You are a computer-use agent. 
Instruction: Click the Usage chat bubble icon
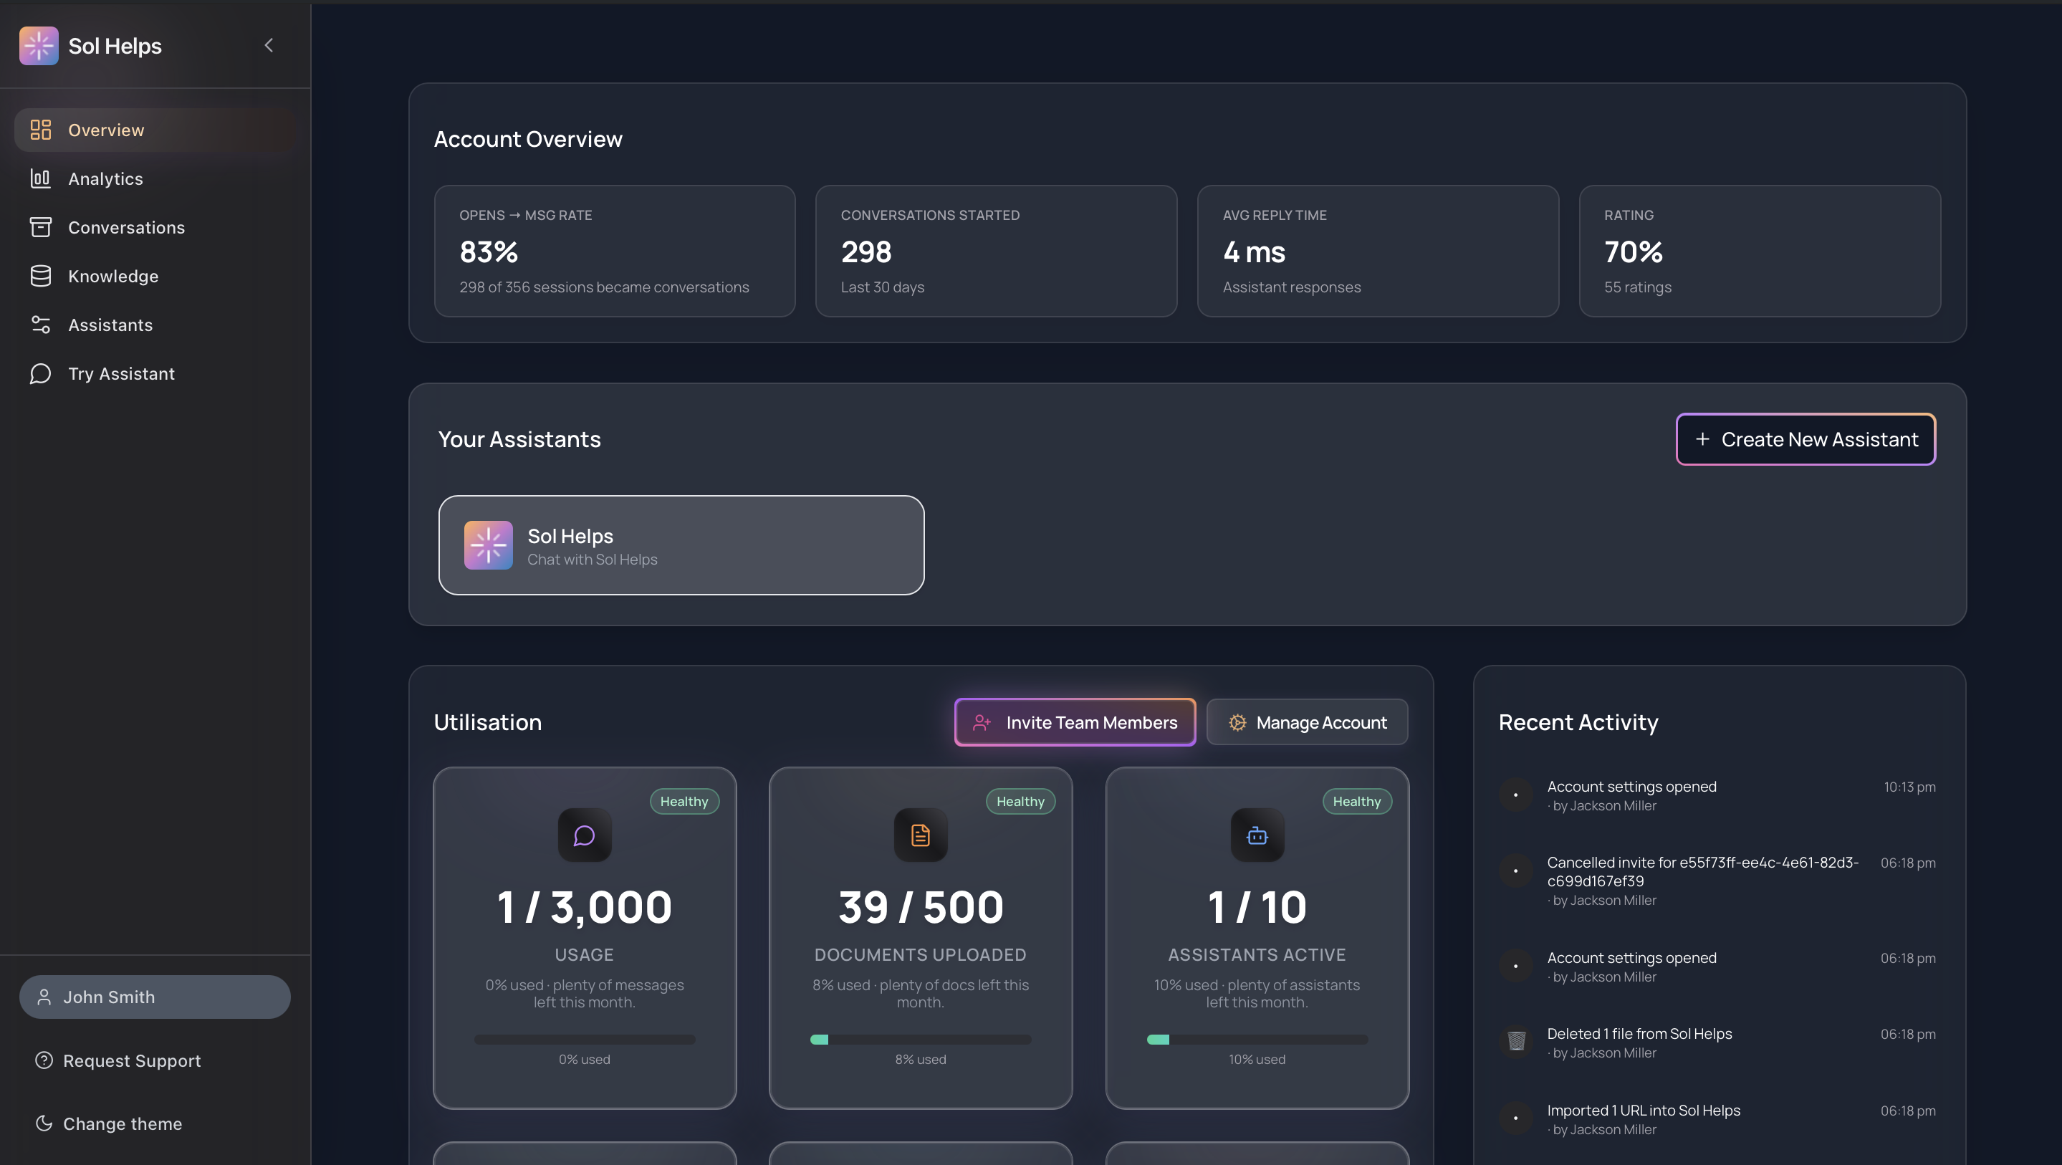pos(585,835)
